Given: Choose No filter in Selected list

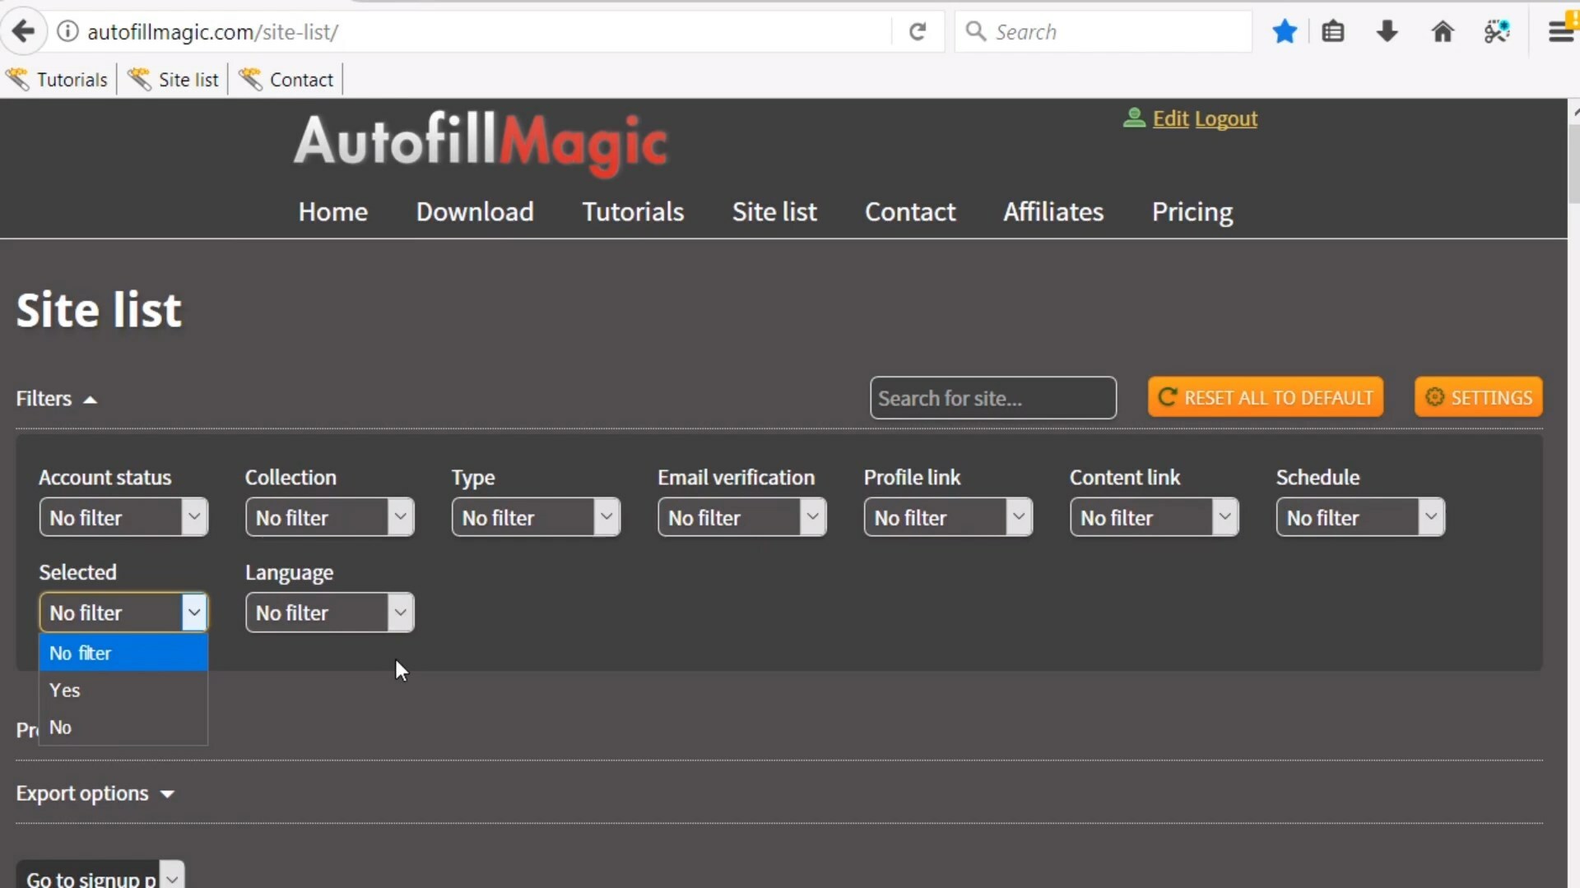Looking at the screenshot, I should [123, 653].
